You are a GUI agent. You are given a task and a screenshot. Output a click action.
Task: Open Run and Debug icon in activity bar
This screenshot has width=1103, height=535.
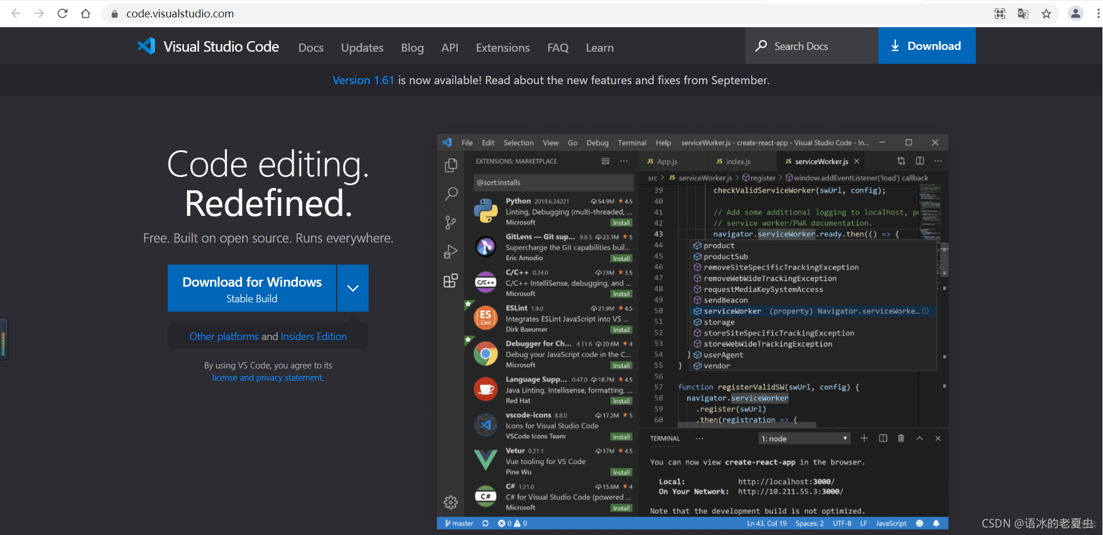pyautogui.click(x=450, y=252)
